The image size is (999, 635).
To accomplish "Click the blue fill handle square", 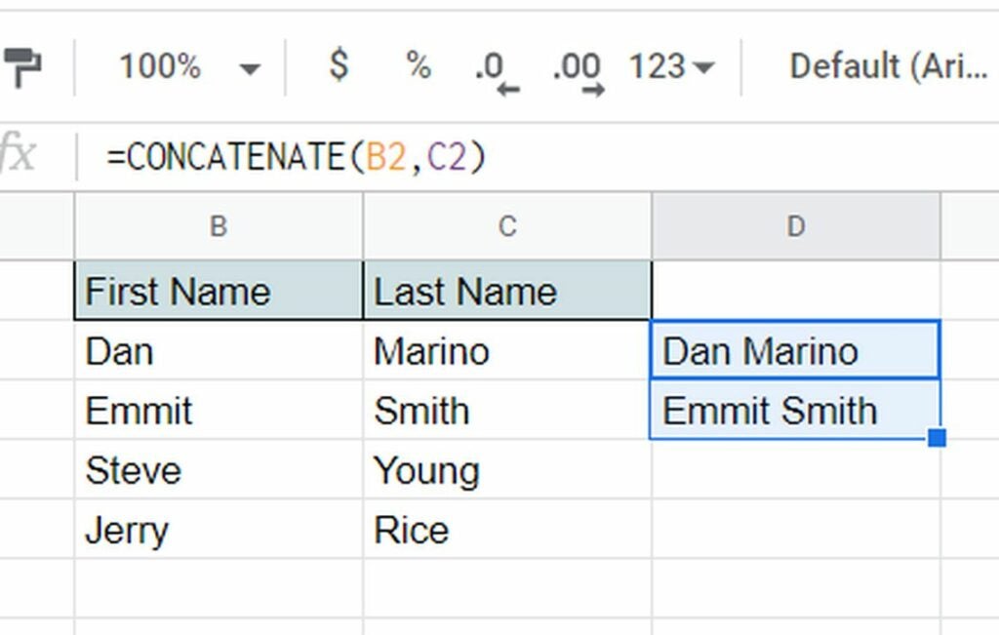I will coord(938,438).
